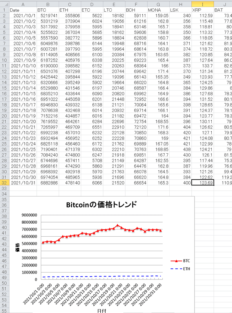232x313 pixels.
Task: Select row 32 header
Action: [5, 183]
